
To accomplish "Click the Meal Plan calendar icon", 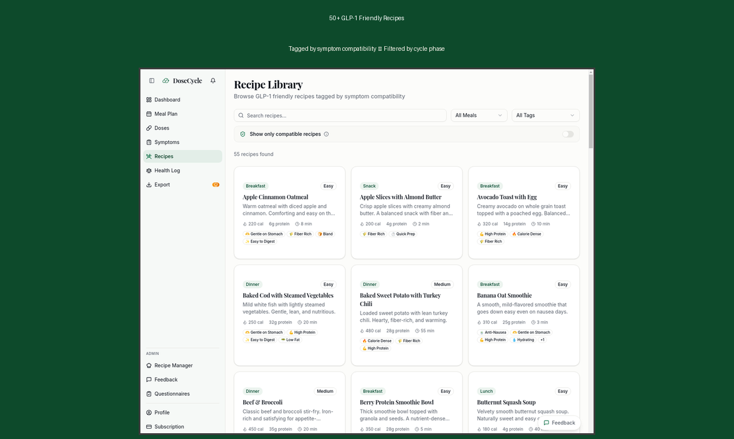I will 149,114.
